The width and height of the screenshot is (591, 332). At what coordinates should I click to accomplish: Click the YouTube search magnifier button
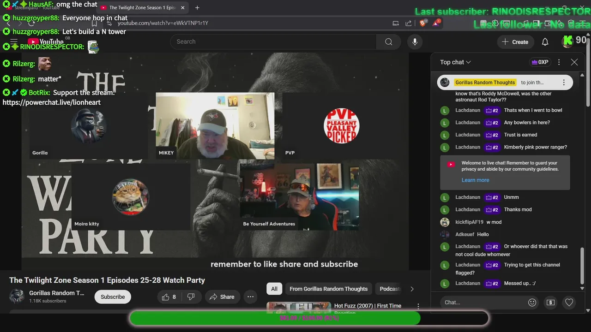(388, 42)
